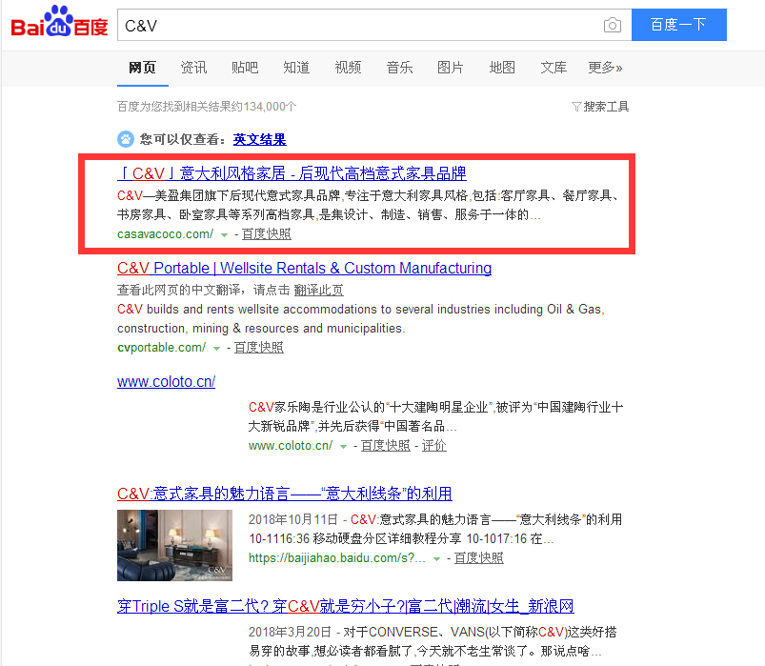Open the 文库 tab
Image resolution: width=765 pixels, height=666 pixels.
tap(554, 68)
